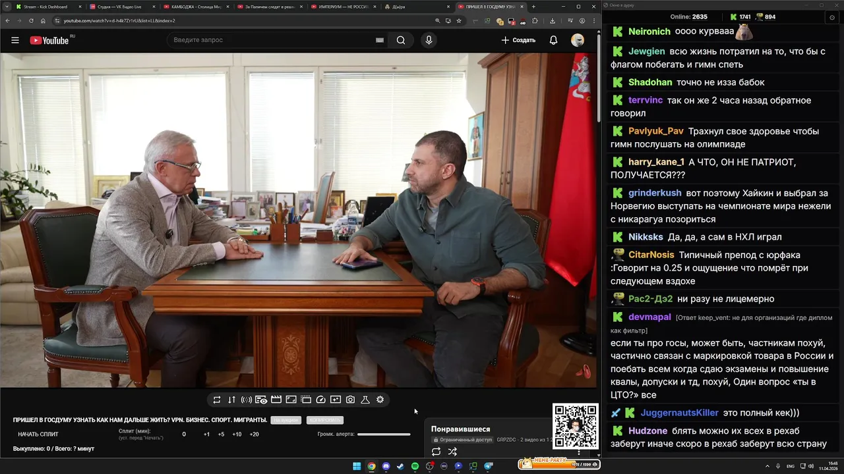Click the split minutes value 0
Viewport: 844px width, 474px height.
pyautogui.click(x=184, y=434)
